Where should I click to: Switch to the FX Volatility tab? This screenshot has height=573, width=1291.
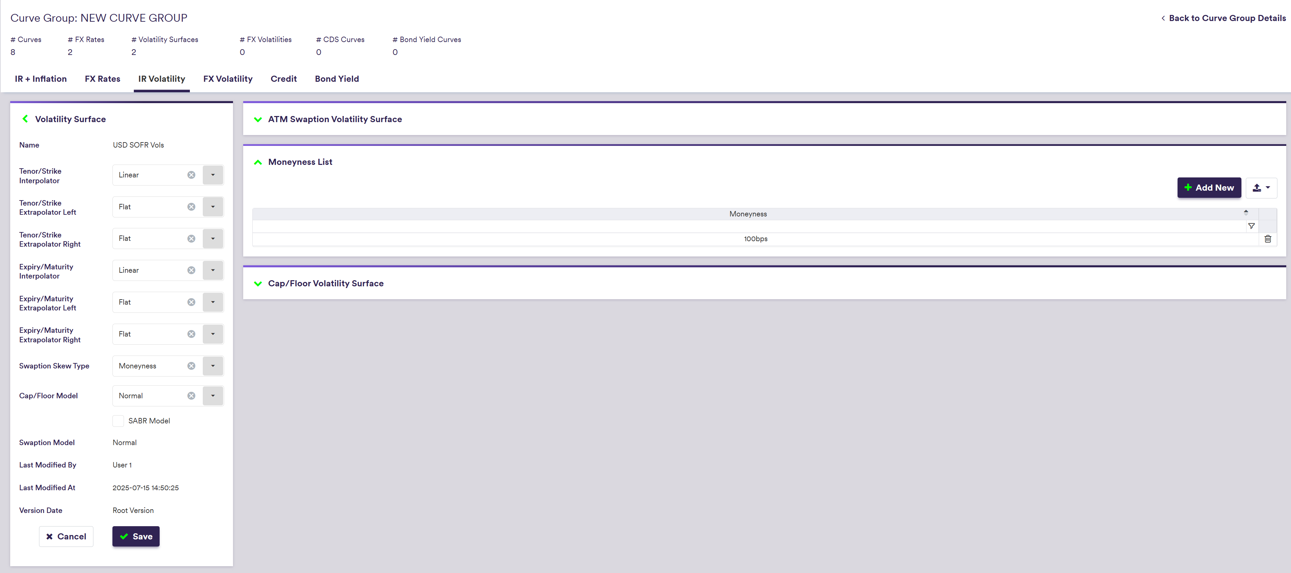point(228,79)
